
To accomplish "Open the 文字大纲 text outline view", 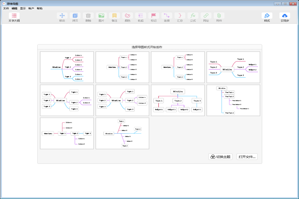I will tap(14, 17).
